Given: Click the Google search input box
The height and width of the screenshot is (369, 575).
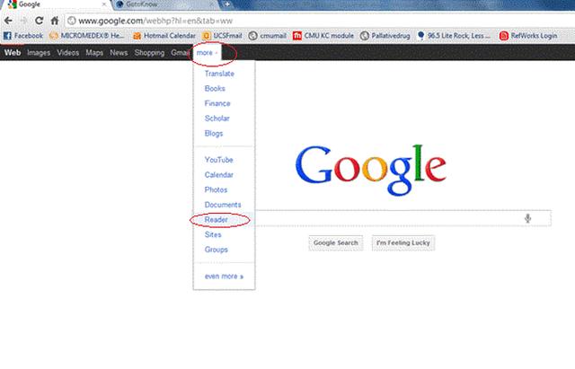Looking at the screenshot, I should 403,218.
